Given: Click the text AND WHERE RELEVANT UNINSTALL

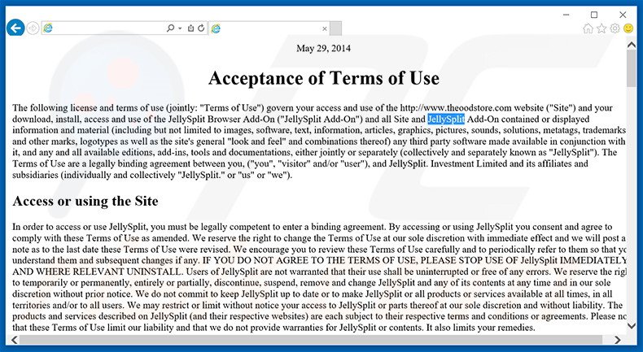Looking at the screenshot, I should (97, 272).
